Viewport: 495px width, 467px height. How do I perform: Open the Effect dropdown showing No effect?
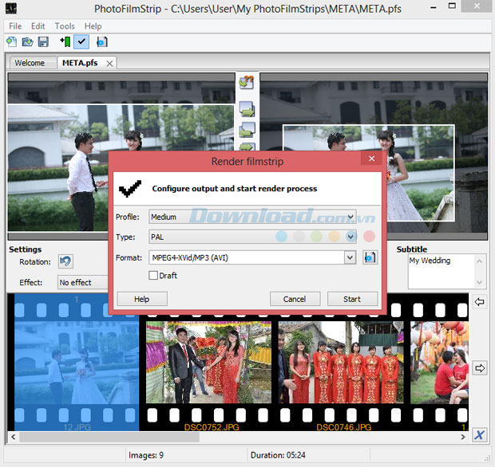point(83,282)
